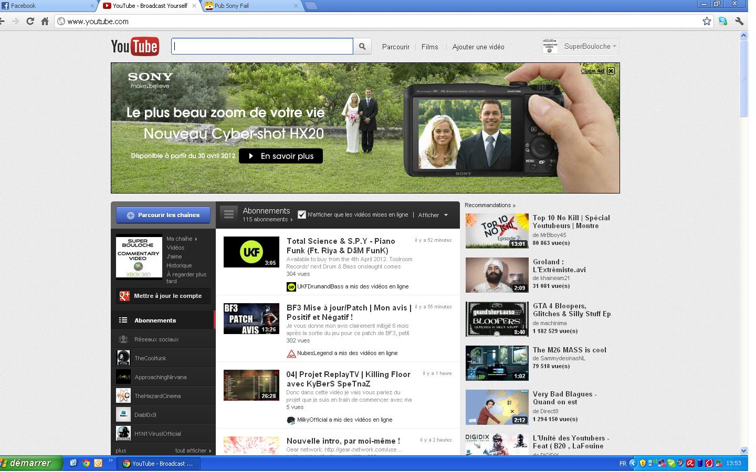Bookmark page with the star icon
Viewport: 756px width, 472px height.
click(x=707, y=22)
